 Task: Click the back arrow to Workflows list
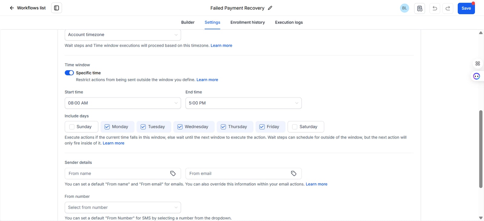coord(12,8)
